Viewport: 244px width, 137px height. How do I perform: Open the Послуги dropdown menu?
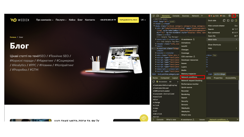click(x=61, y=20)
